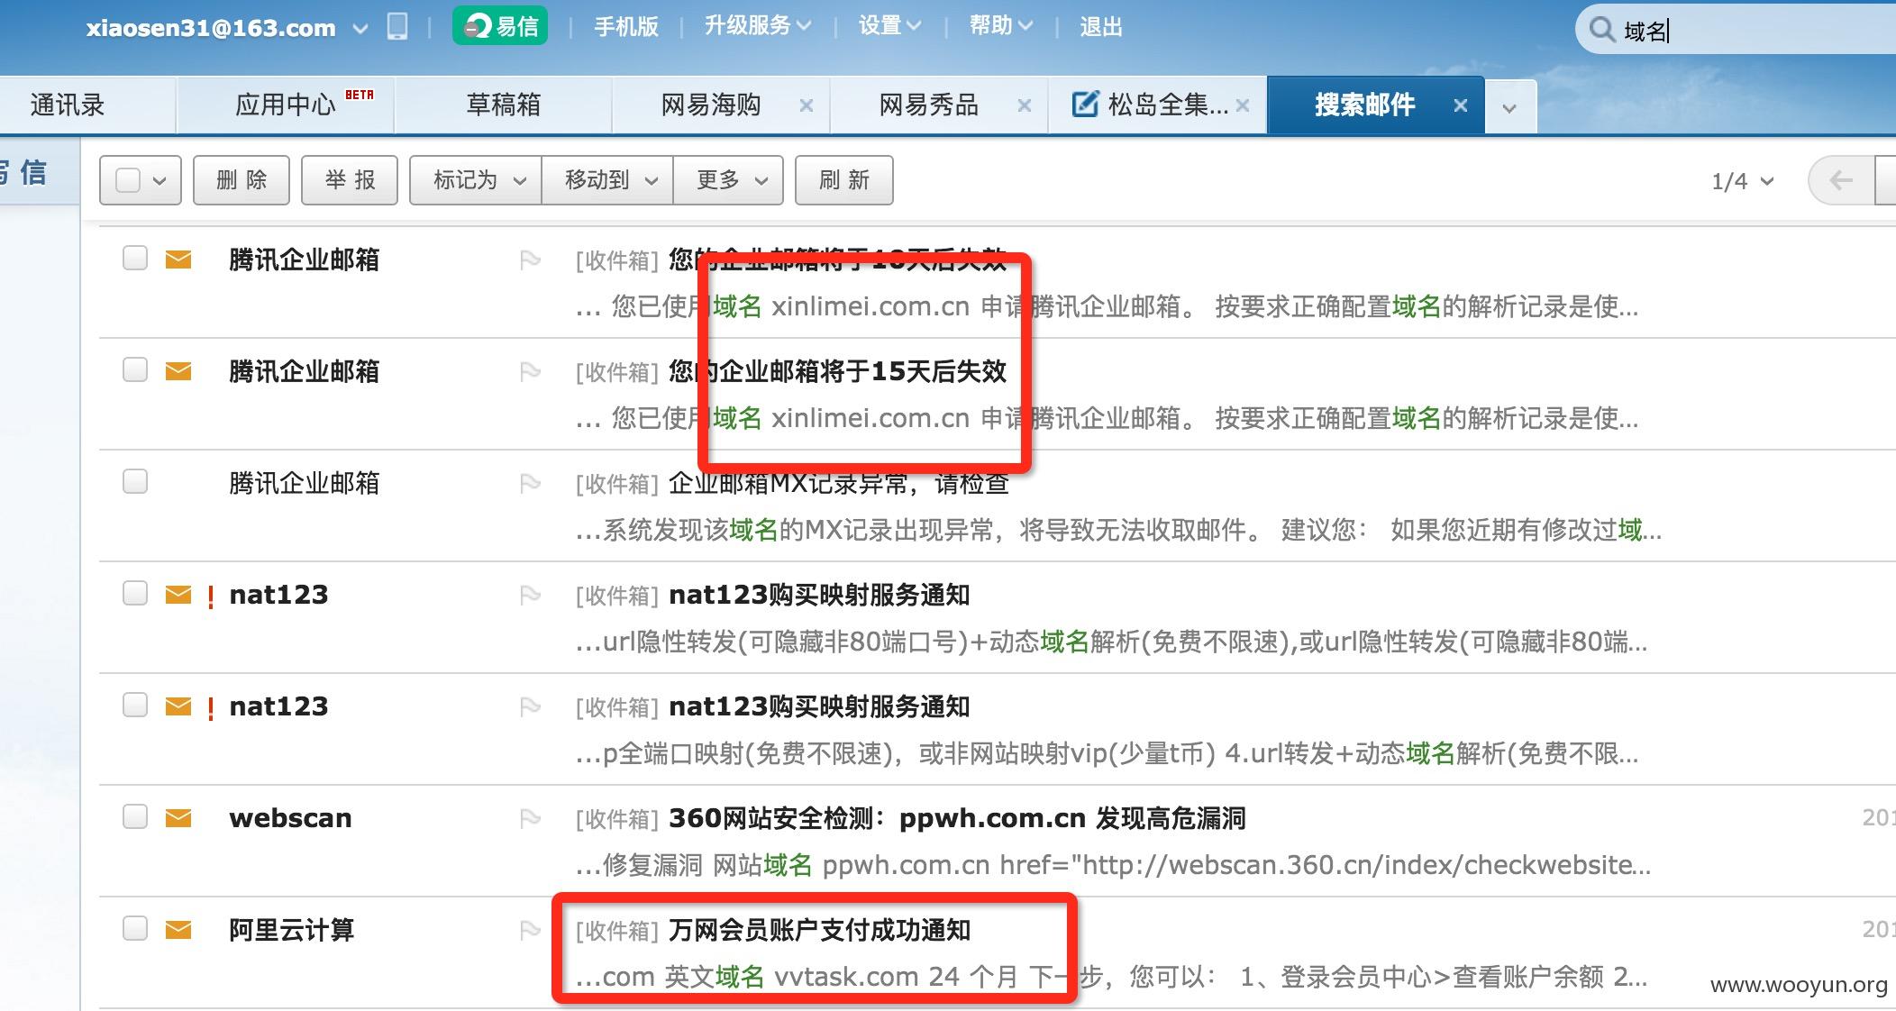
Task: Open the 企业邮箱MX记录异常，请检查 email
Action: point(838,484)
